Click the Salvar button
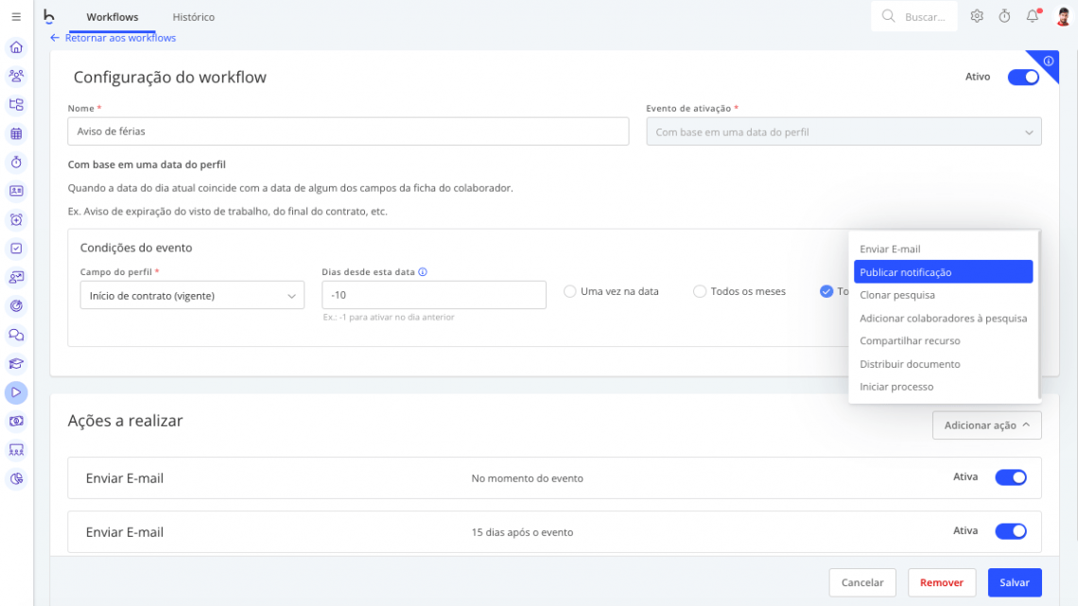 [1014, 582]
